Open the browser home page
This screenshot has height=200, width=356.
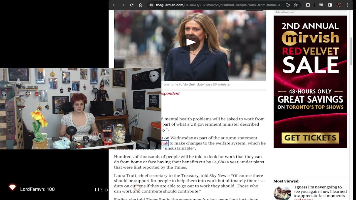(x=141, y=5)
